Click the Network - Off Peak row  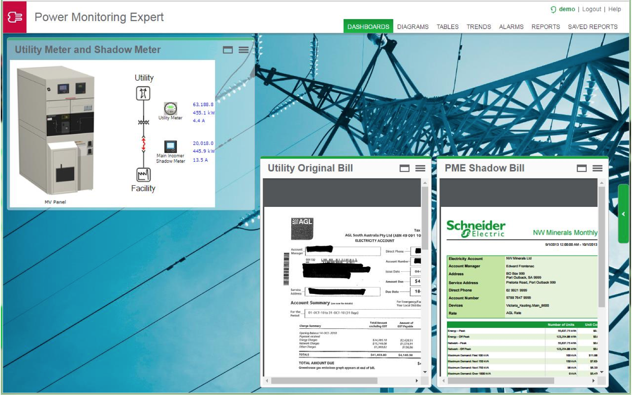(x=522, y=349)
